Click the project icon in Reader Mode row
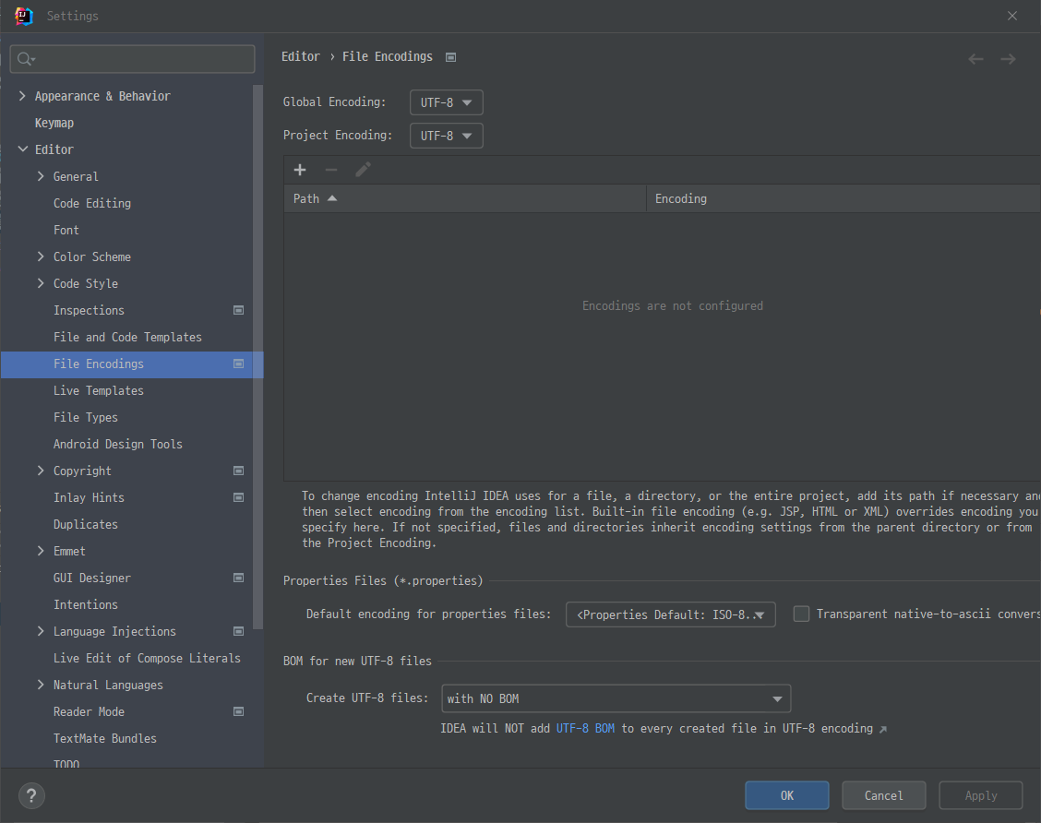The height and width of the screenshot is (823, 1041). [238, 711]
